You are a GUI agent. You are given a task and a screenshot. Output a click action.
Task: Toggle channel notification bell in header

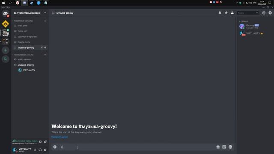pyautogui.click(x=220, y=13)
